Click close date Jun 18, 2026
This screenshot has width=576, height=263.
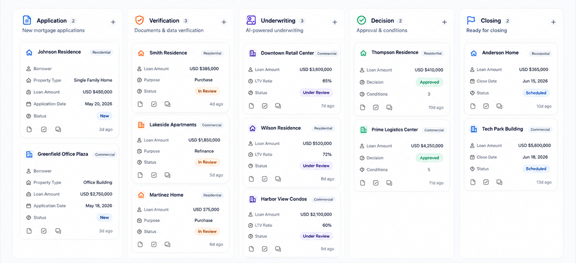pos(535,157)
